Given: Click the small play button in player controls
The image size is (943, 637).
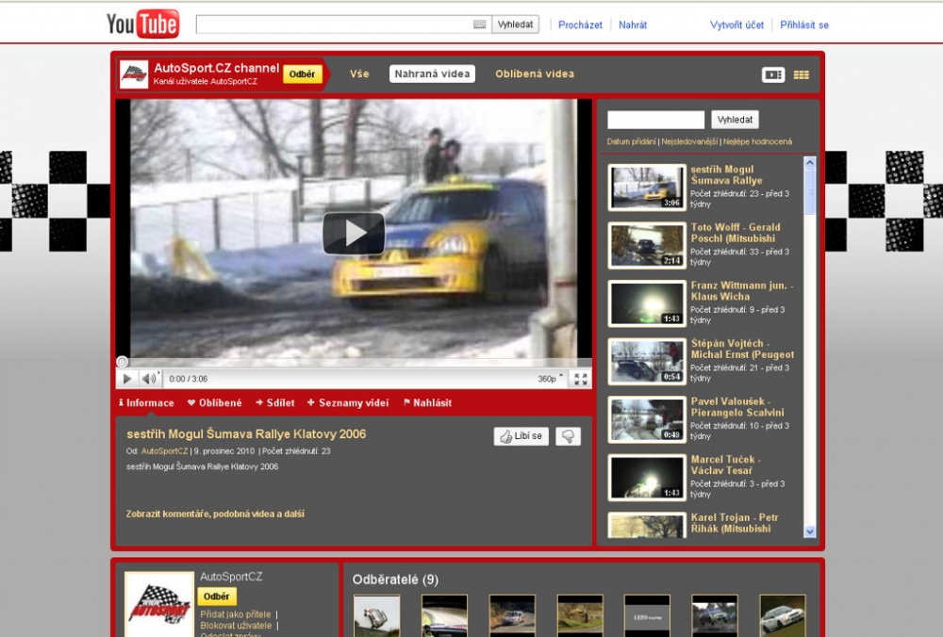Looking at the screenshot, I should (x=127, y=379).
